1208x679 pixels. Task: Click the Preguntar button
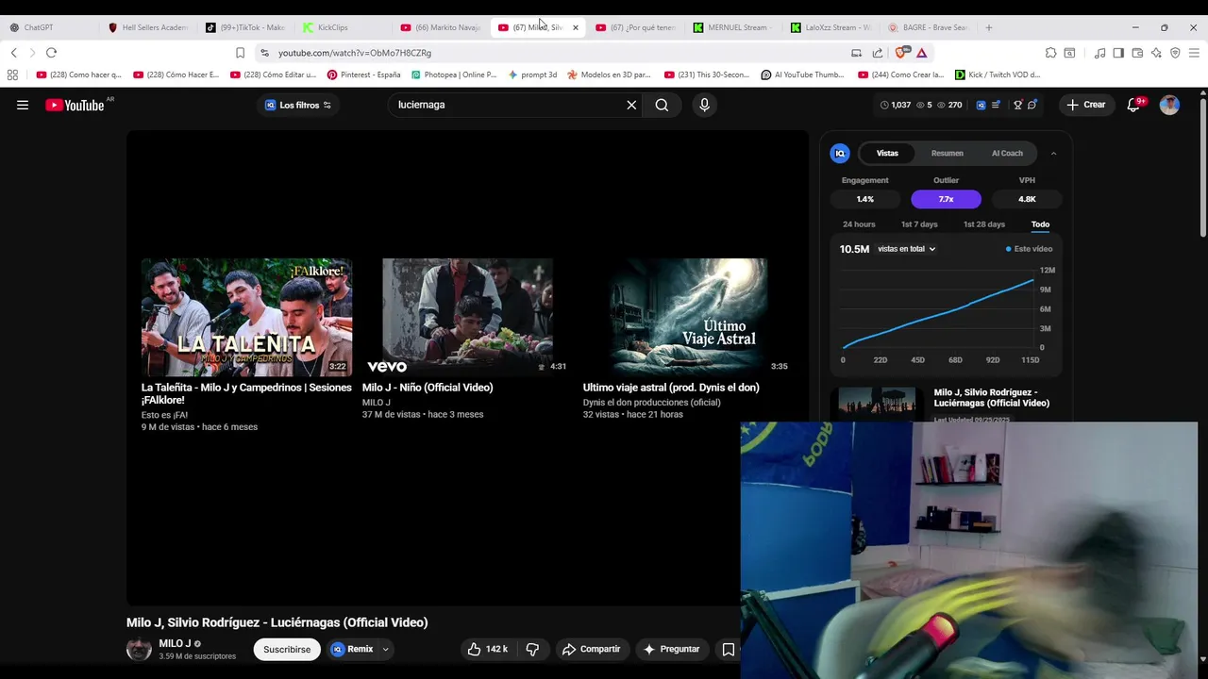671,649
